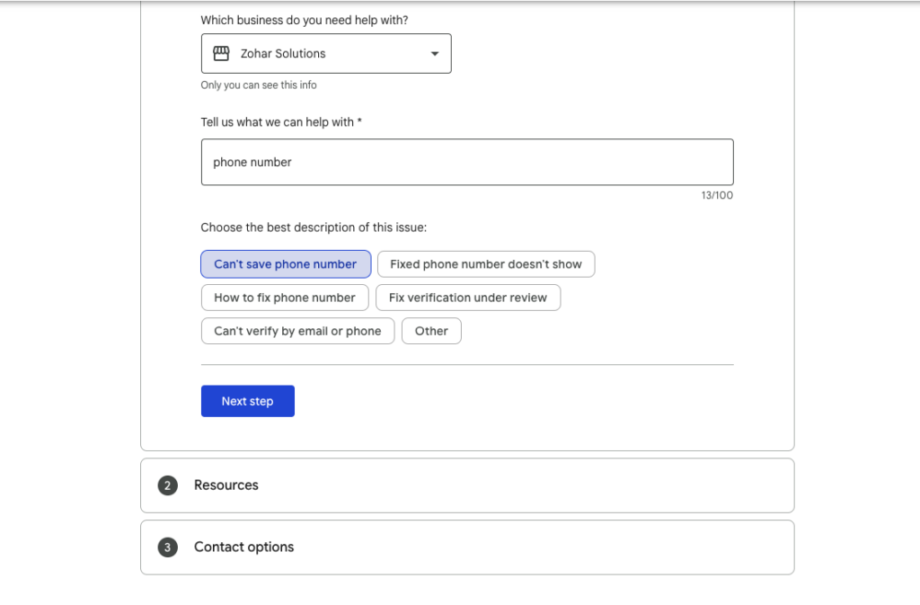
Task: Select "Fix verification under review" option
Action: (x=468, y=297)
